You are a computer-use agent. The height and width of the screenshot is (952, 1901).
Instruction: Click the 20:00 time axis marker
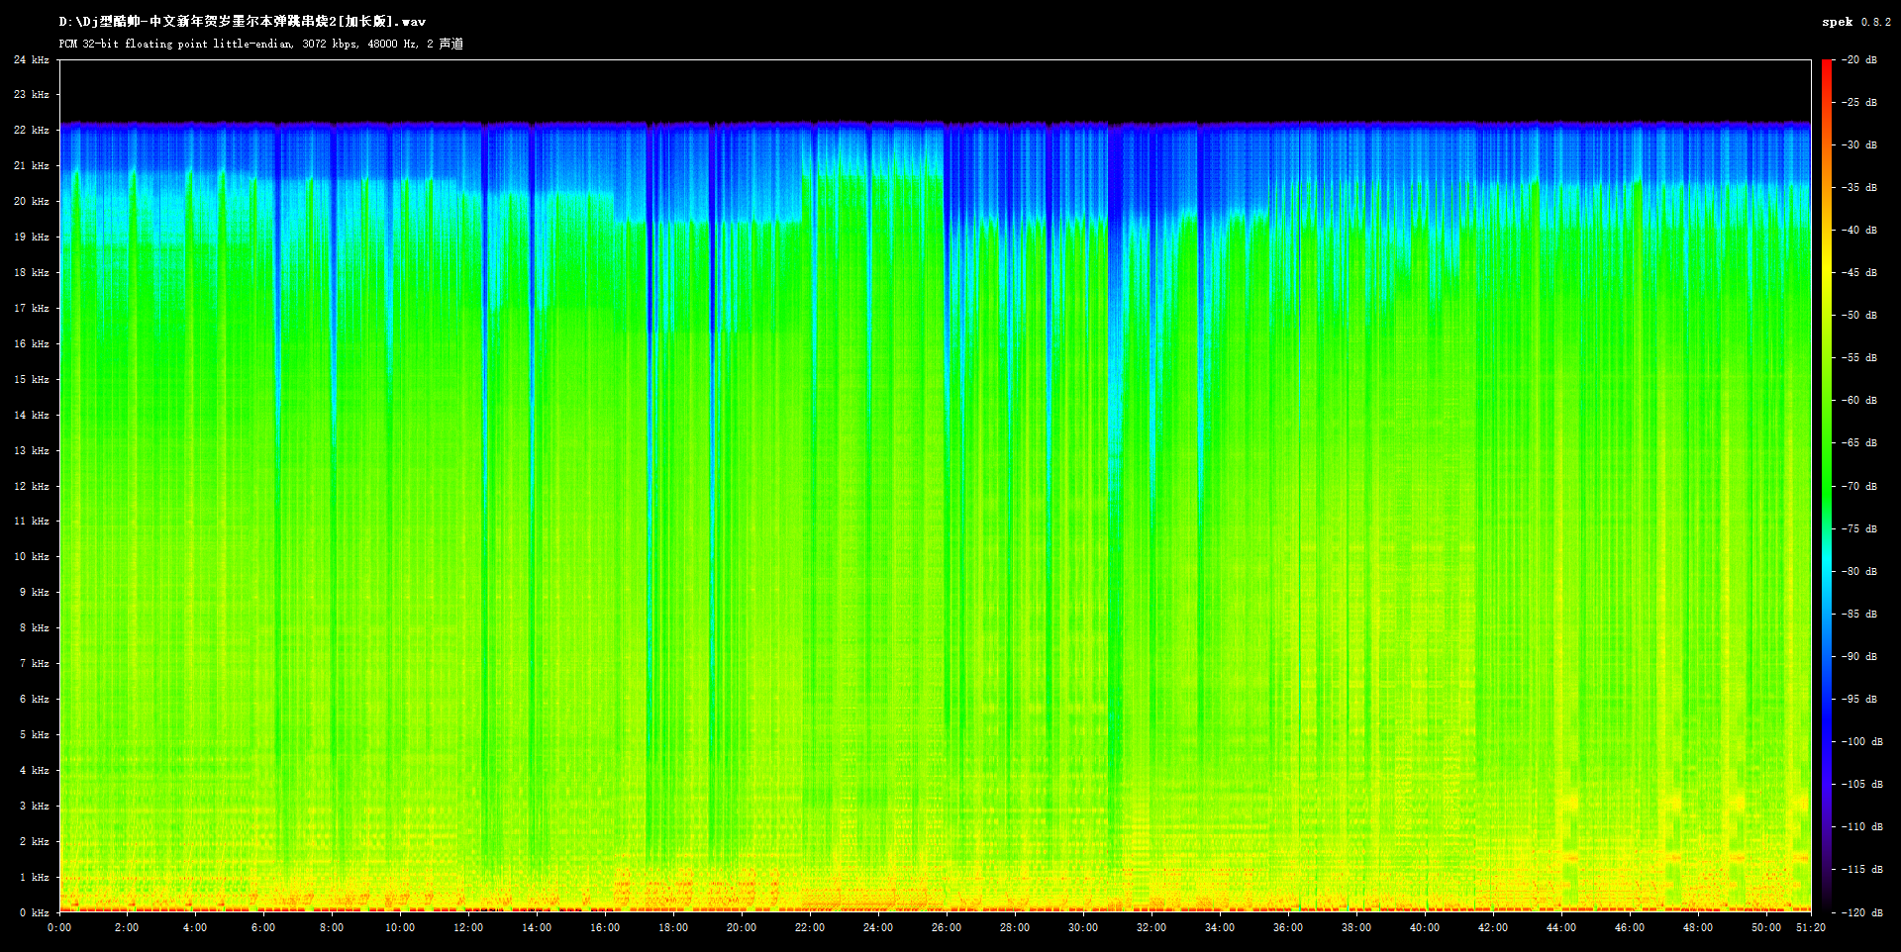coord(742,928)
